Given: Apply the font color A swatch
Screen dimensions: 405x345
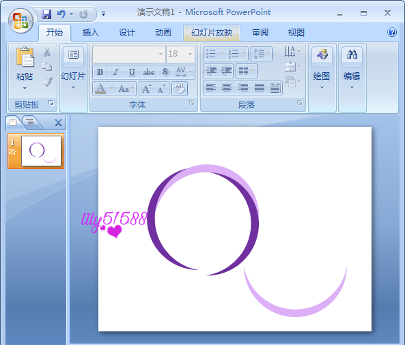Looking at the screenshot, I should pyautogui.click(x=100, y=89).
